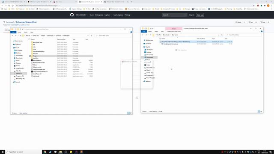
Task: Toggle checkbox of EnhancedStreamChat zip row
Action: (161, 42)
